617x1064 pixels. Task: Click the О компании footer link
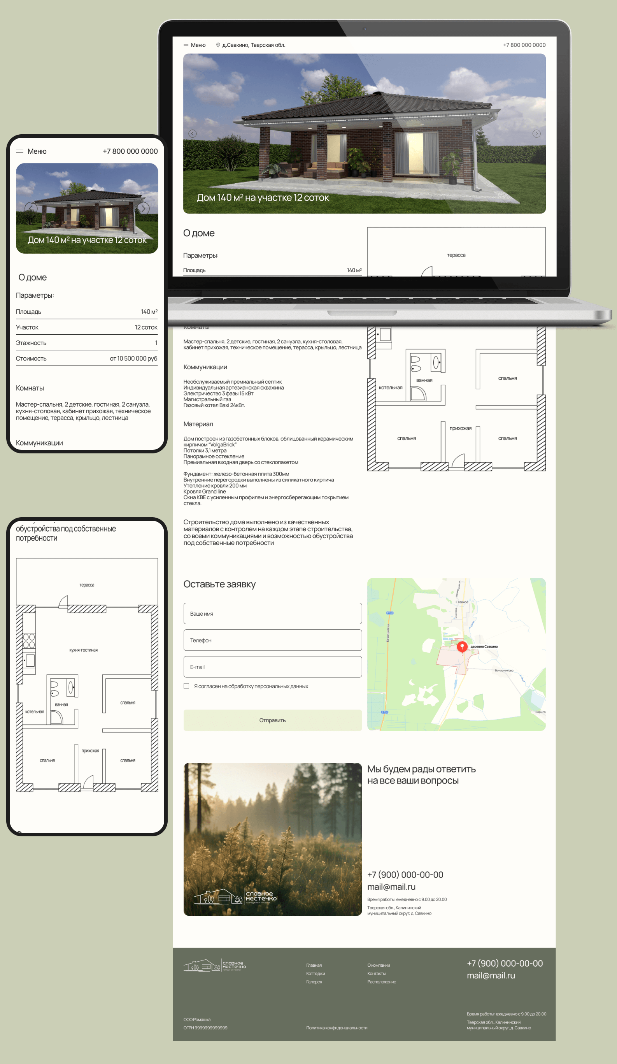[x=378, y=965]
